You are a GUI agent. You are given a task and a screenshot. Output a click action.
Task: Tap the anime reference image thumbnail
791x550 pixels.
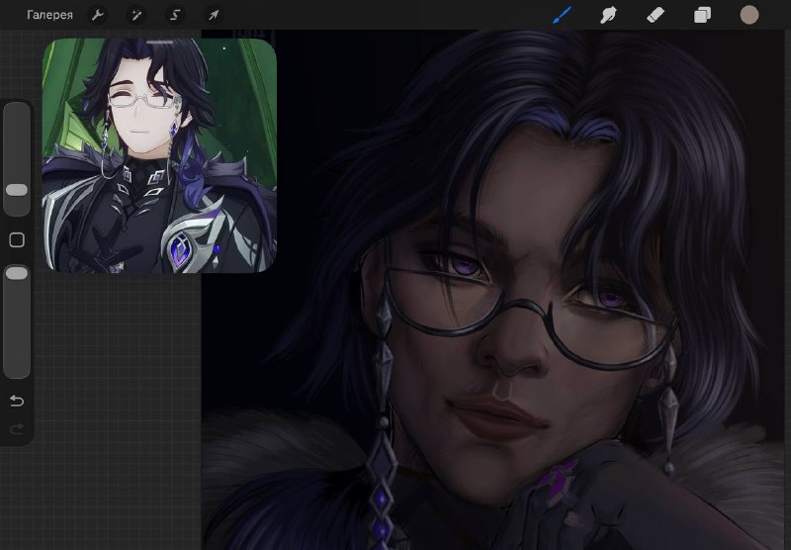[x=159, y=155]
